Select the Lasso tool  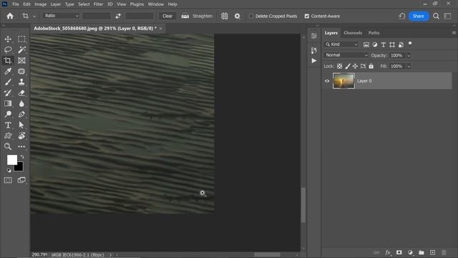[x=8, y=49]
